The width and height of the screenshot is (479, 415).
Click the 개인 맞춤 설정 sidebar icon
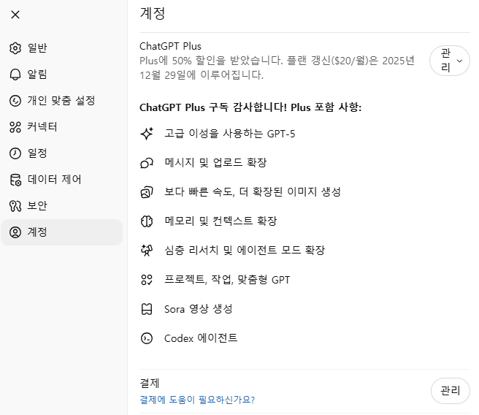coord(15,101)
